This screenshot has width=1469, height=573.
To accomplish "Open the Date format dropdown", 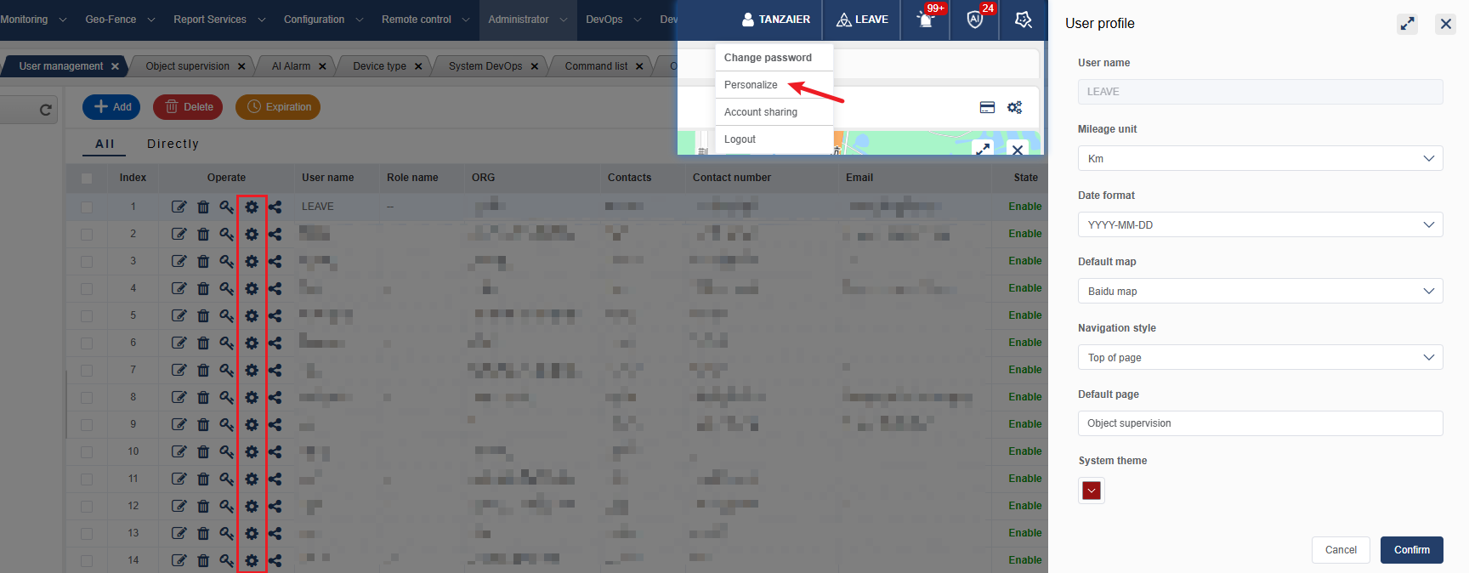I will [1260, 225].
